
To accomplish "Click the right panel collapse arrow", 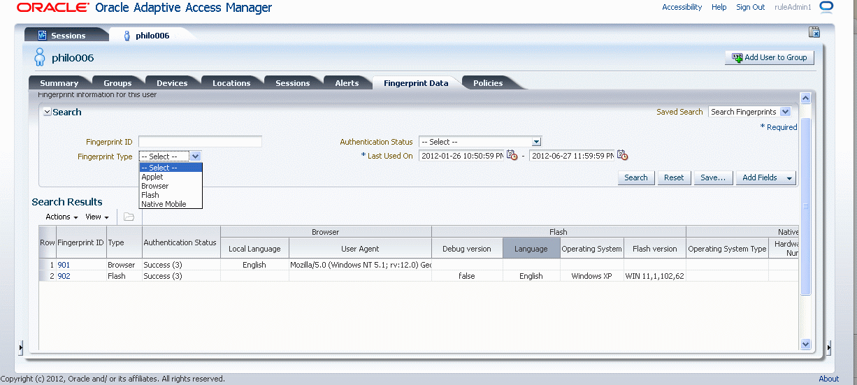I will 829,347.
